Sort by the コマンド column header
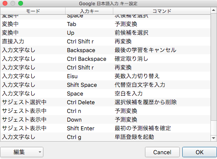The image size is (217, 159). coord(162,11)
